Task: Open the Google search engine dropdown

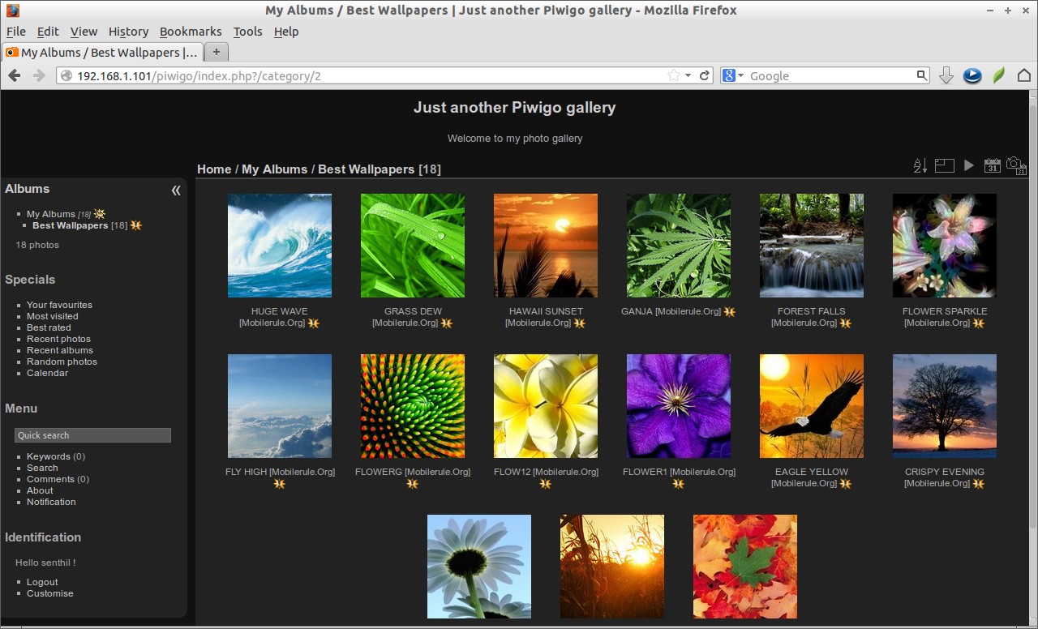Action: 733,75
